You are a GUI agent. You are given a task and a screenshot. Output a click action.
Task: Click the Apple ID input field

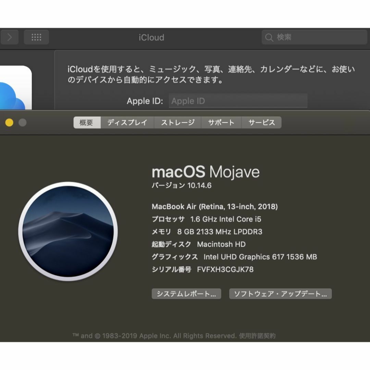238,101
